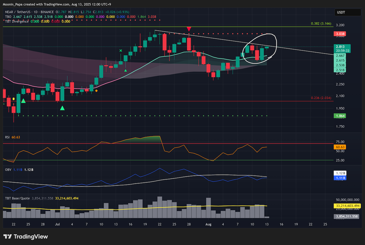
Task: Click the RSI pane legend label
Action: click(8, 137)
